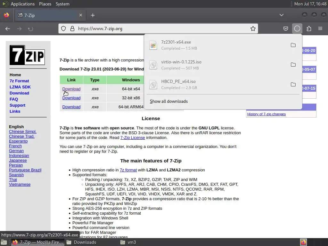Open the 7-Zip License link

133,138
